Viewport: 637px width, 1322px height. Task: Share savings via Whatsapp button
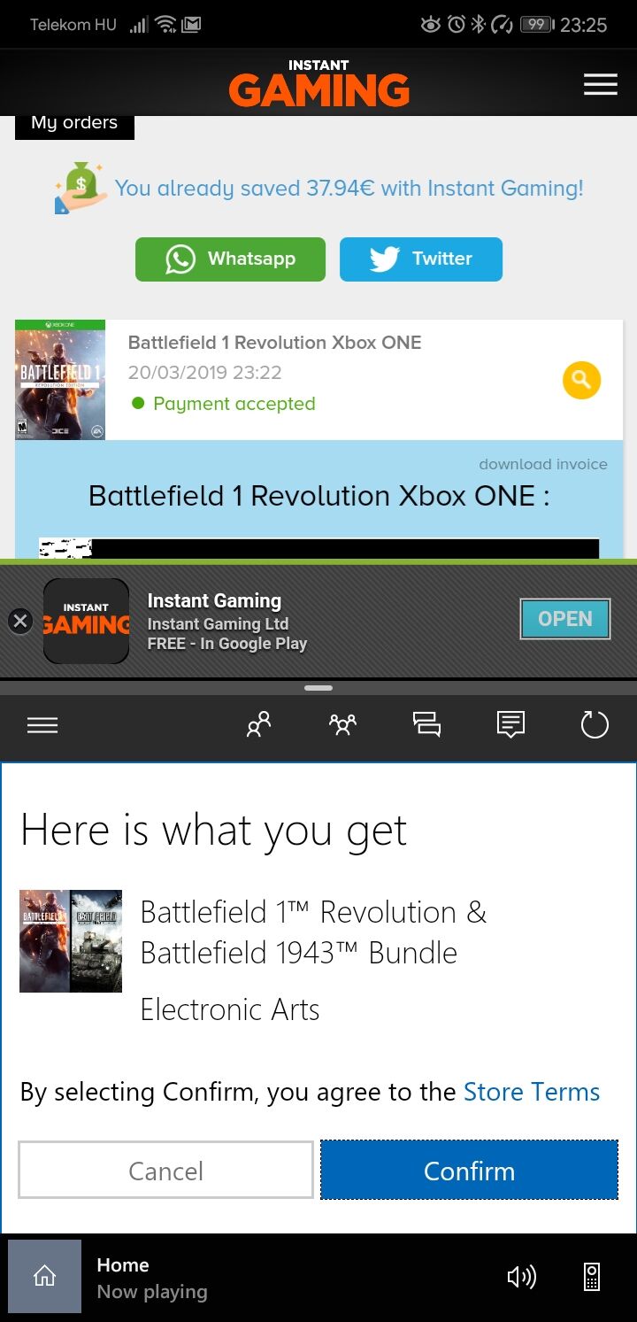coord(230,259)
